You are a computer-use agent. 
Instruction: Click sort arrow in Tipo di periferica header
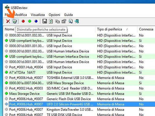(x=127, y=29)
